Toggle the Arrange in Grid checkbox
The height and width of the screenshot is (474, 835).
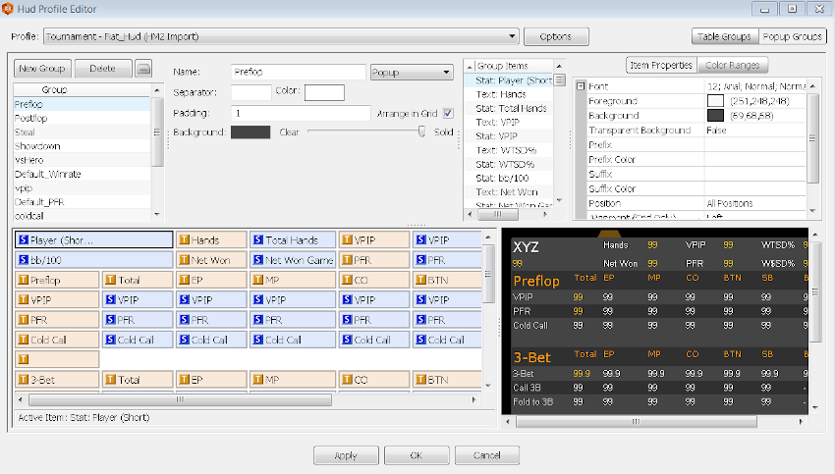tap(448, 113)
